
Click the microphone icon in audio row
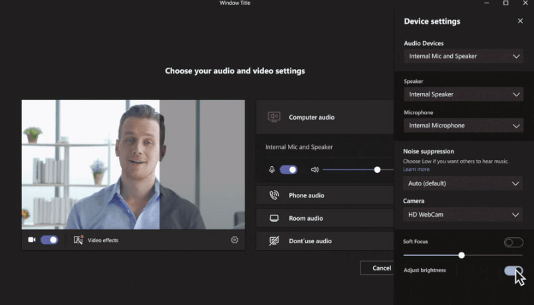point(271,169)
